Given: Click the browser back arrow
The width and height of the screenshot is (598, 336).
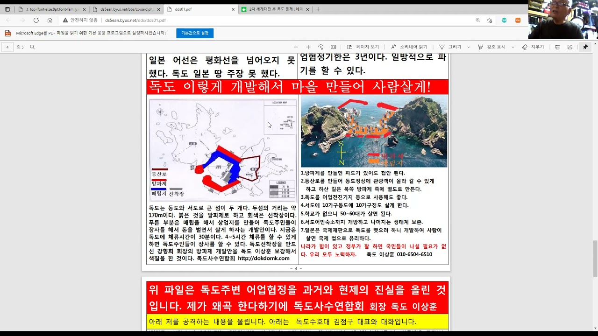Looking at the screenshot, I should coord(8,20).
